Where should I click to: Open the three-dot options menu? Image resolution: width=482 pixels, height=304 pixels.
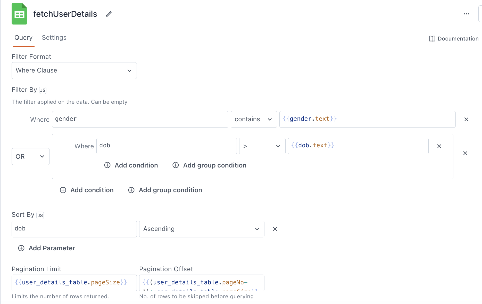(466, 14)
